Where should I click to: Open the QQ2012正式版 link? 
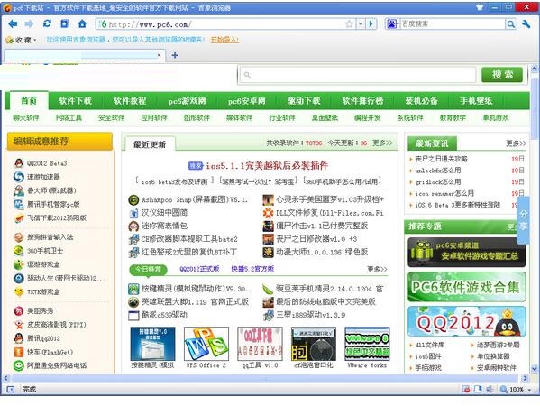pos(199,269)
